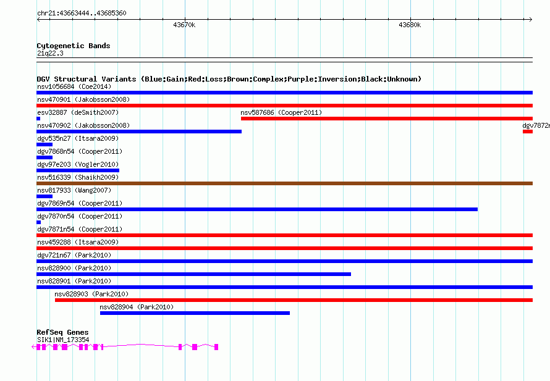Click the SIK1|NM_173354 gene label
The image size is (550, 381).
click(63, 340)
